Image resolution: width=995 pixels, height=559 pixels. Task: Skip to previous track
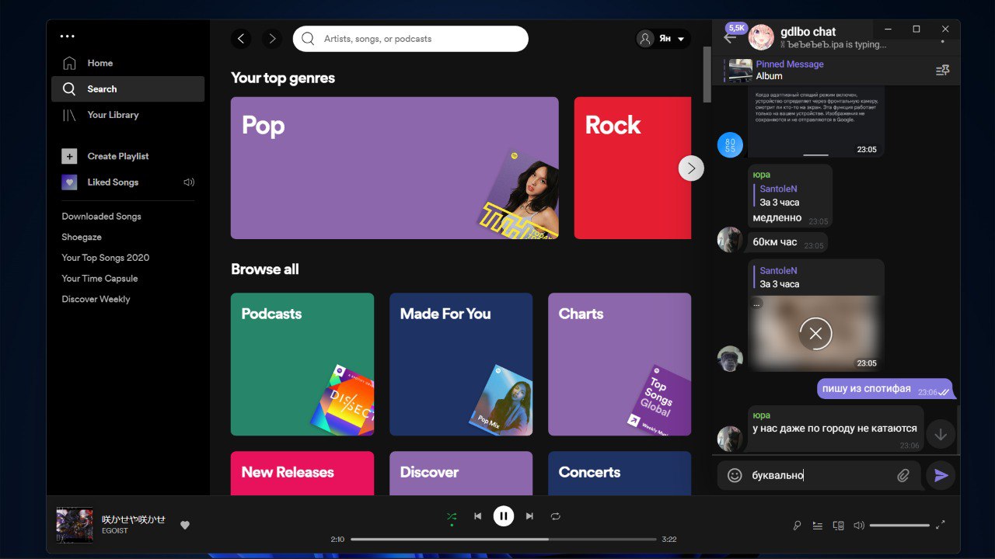tap(478, 516)
